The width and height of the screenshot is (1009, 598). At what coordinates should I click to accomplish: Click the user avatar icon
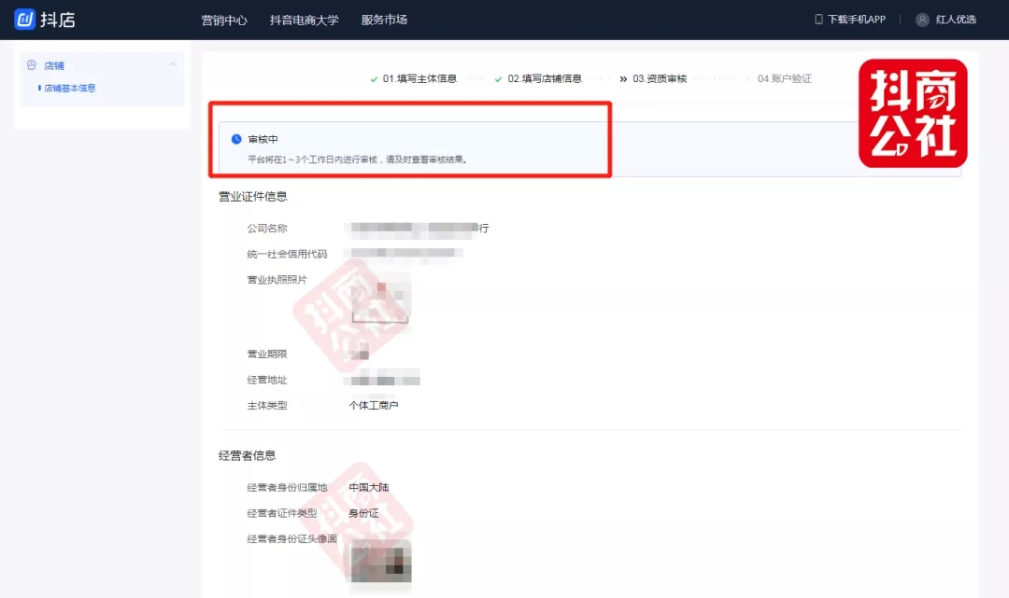coord(922,20)
